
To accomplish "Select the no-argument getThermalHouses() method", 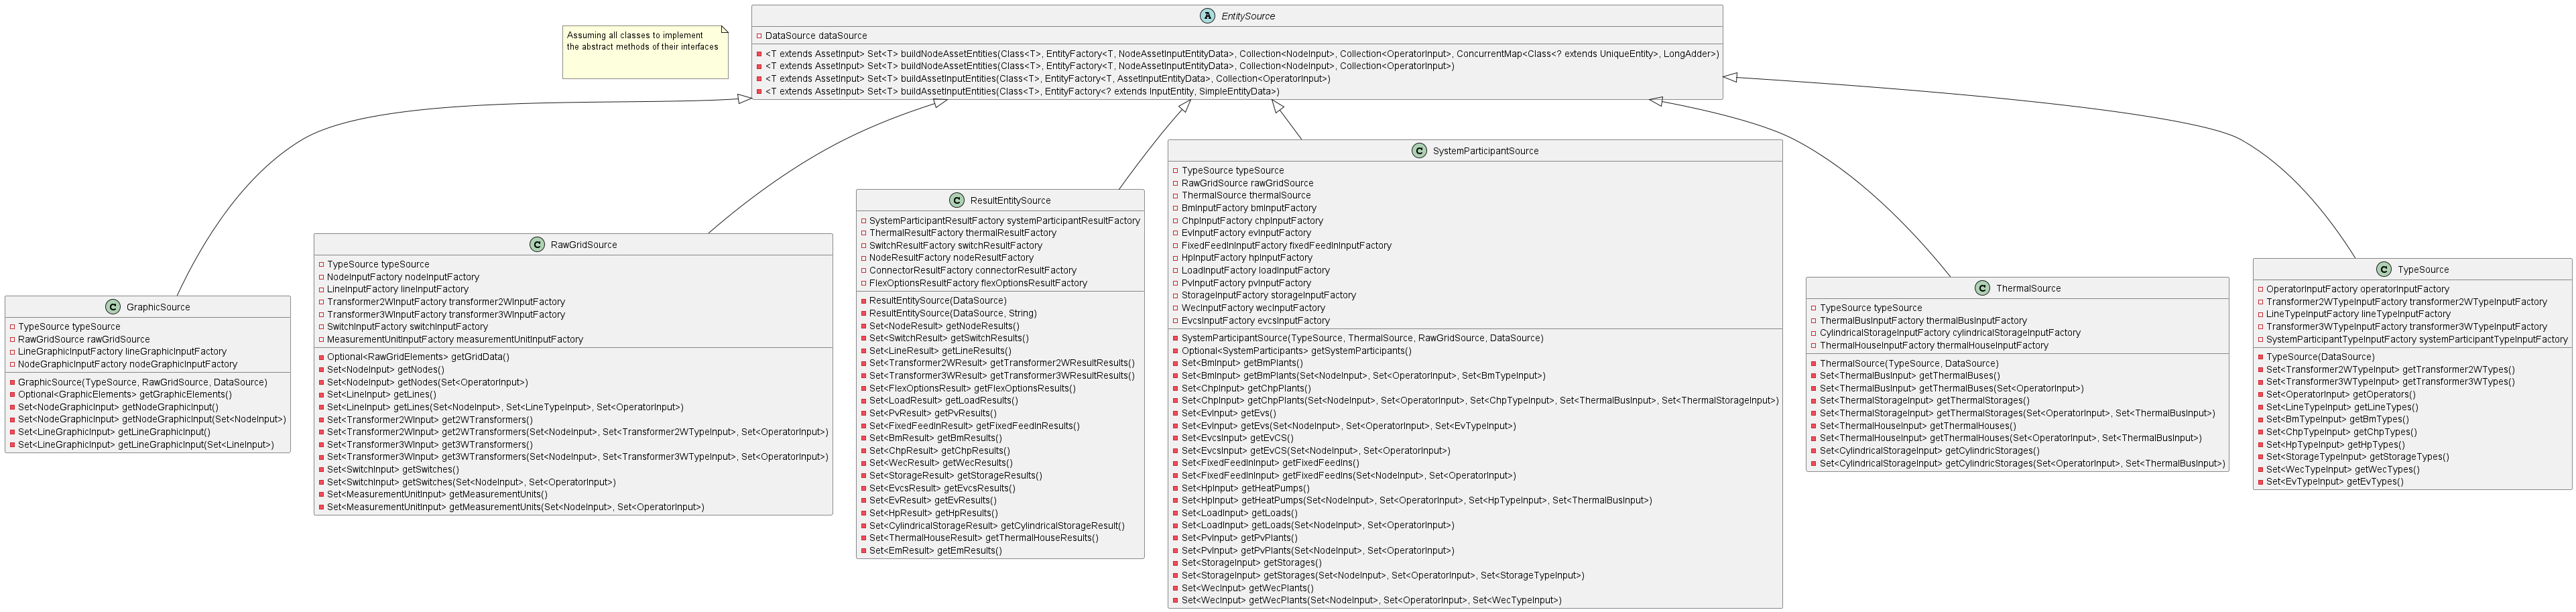I will pyautogui.click(x=1918, y=427).
